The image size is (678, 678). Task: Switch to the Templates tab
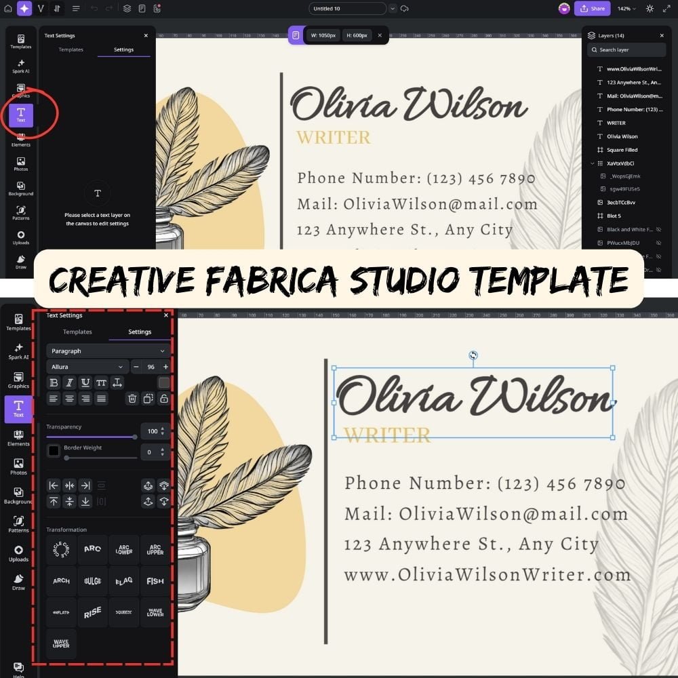pos(77,332)
